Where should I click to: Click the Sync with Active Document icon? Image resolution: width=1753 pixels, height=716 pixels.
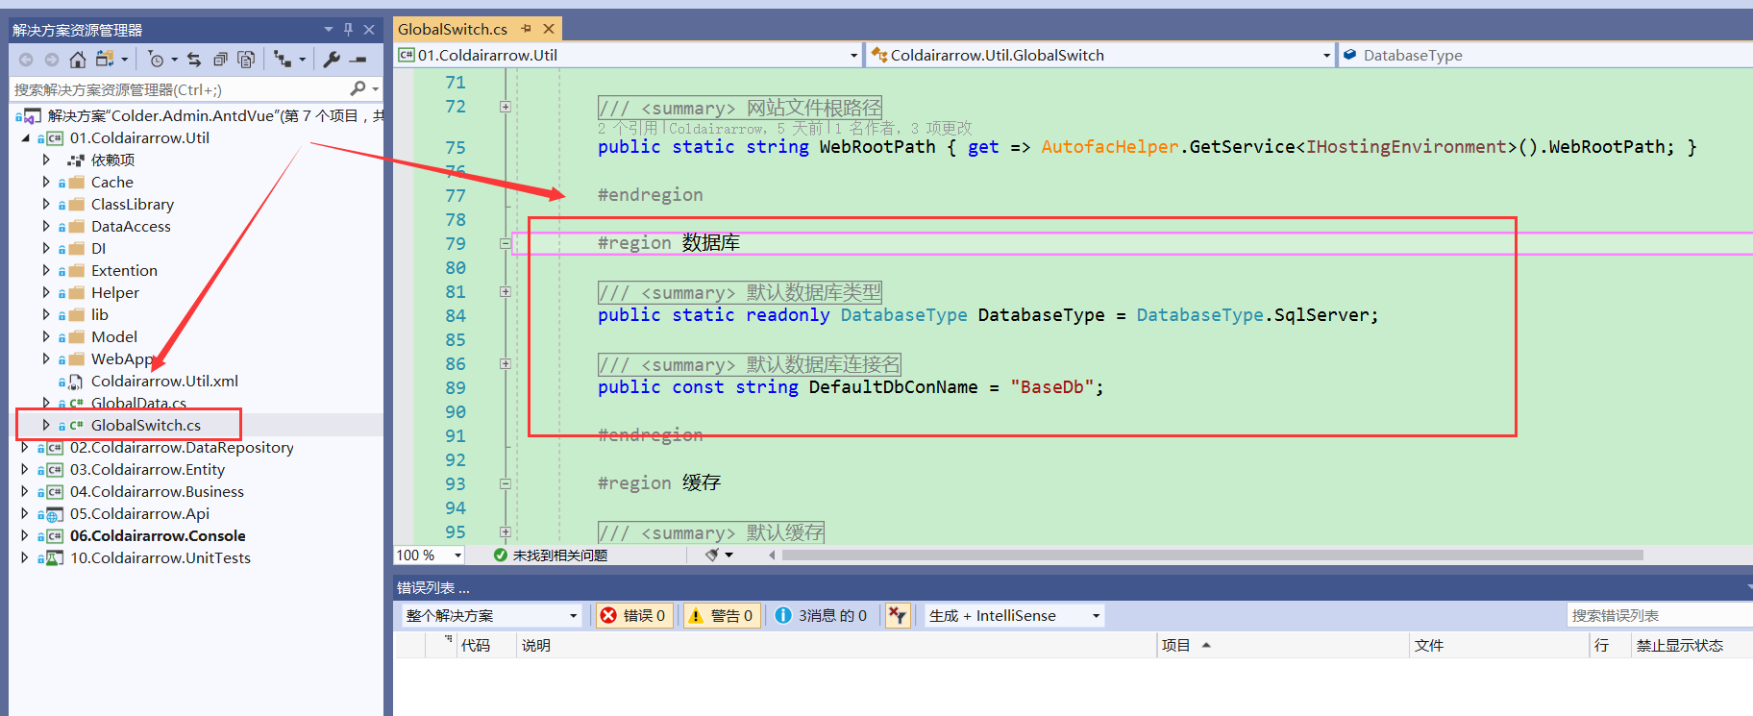click(194, 60)
